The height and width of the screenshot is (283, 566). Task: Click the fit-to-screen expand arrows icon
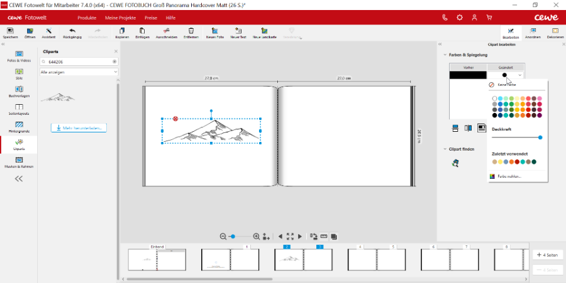click(x=290, y=237)
